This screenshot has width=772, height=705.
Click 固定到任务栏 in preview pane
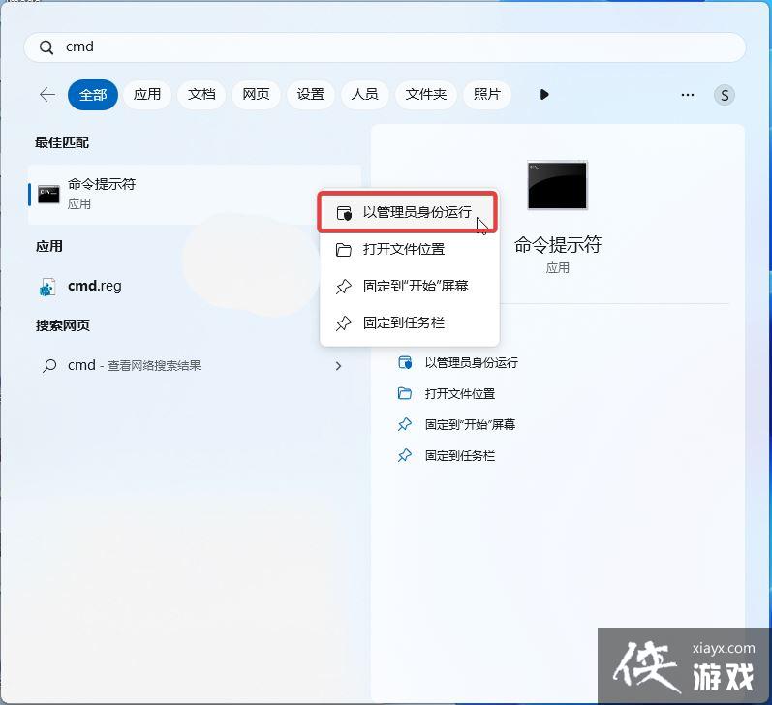(x=460, y=455)
